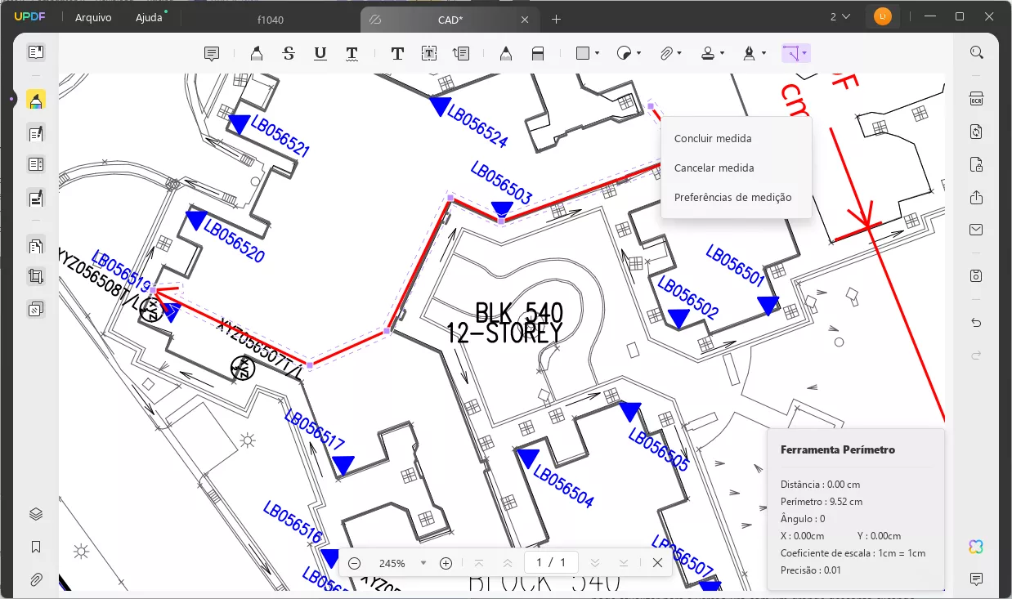Open the layers panel
1012x599 pixels.
(35, 514)
